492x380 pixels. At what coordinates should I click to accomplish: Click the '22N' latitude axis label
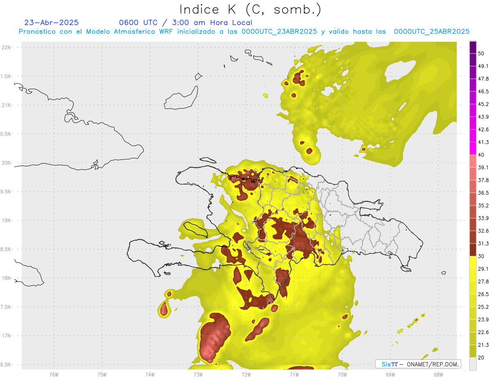[x=6, y=48]
